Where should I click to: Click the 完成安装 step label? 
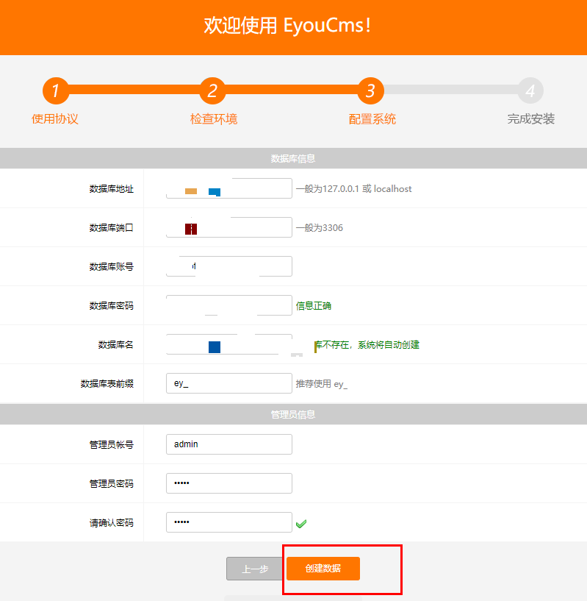pyautogui.click(x=531, y=119)
